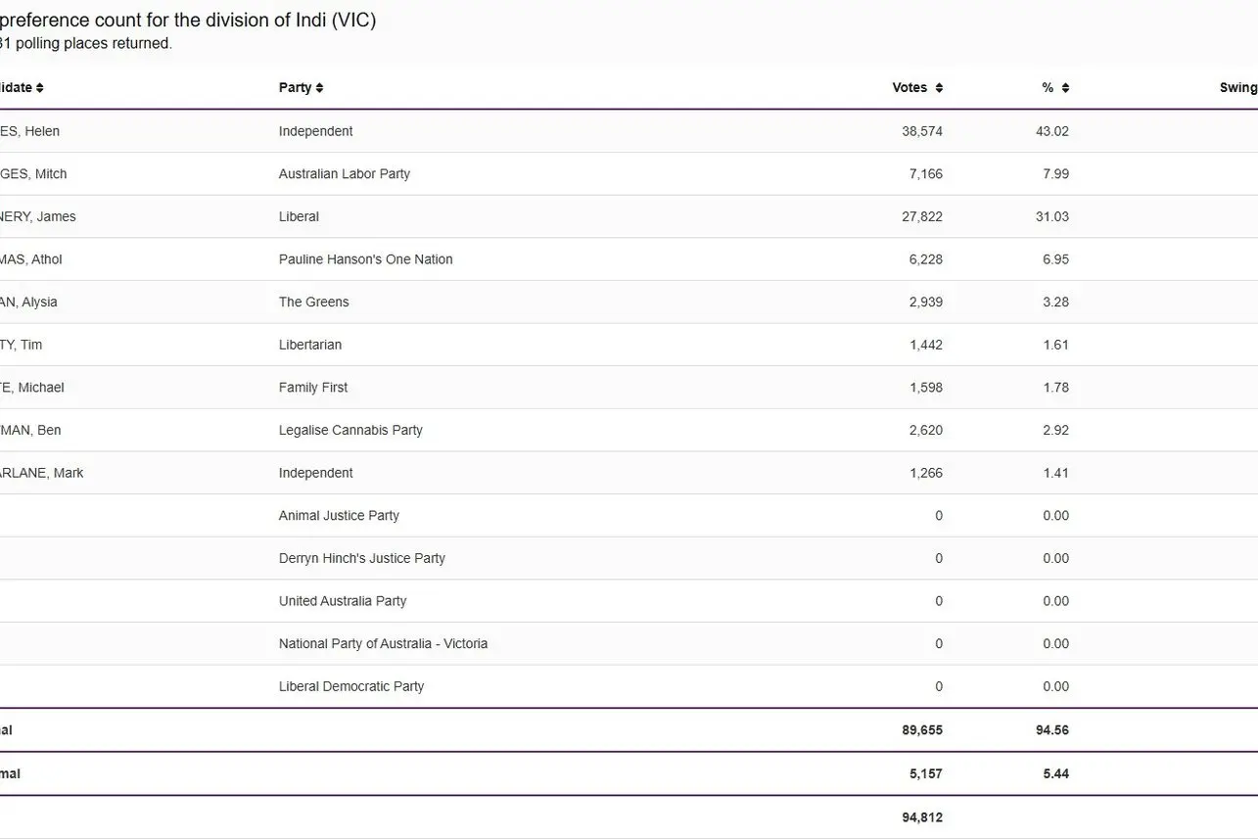Toggle sort order on the Candidate column
Screen dimensions: 1258x839
(38, 87)
